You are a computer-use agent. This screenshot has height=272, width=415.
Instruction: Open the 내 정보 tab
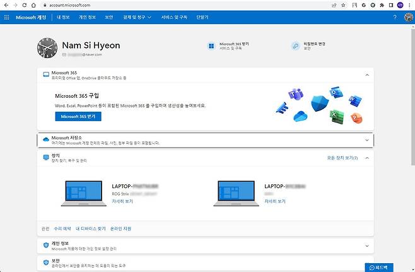(63, 17)
